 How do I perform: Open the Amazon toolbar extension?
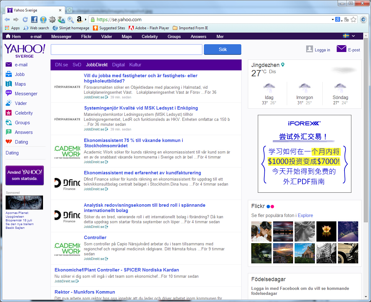click(x=79, y=19)
